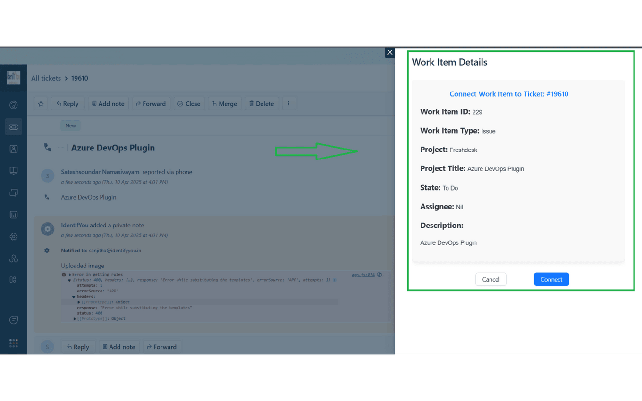Click Add note in the bottom reply bar
Image resolution: width=642 pixels, height=401 pixels.
click(119, 346)
